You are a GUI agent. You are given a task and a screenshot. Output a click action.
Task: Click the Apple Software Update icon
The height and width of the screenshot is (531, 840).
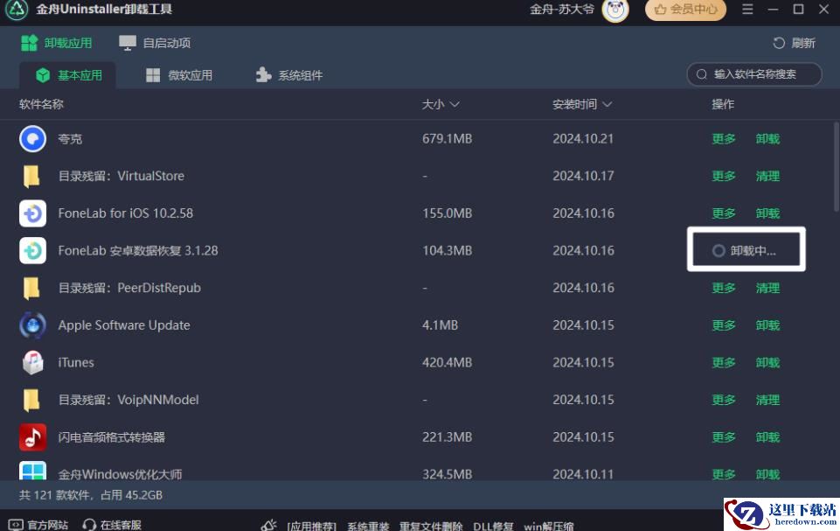[x=32, y=325]
